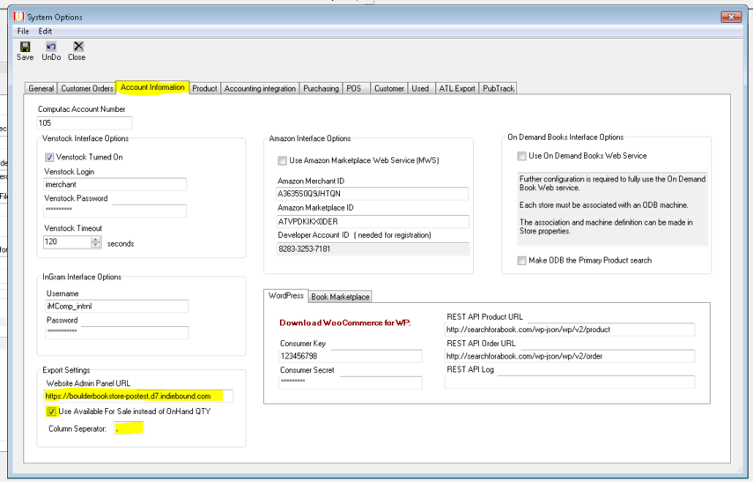Increase Venstock Timeout with up arrow
Viewport: 753px width, 482px height.
tap(96, 239)
